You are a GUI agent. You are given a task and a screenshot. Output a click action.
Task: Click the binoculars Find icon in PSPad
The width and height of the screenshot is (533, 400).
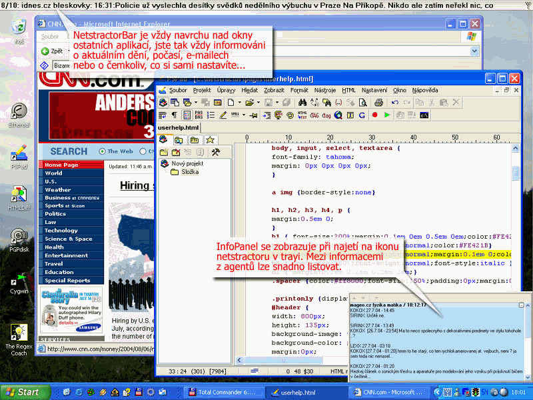(x=302, y=103)
